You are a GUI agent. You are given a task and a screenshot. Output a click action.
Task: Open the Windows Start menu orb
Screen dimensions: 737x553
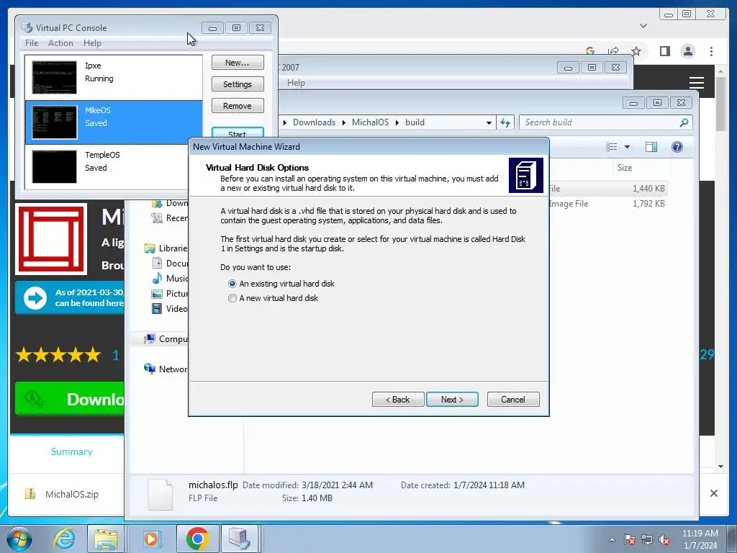(x=19, y=539)
